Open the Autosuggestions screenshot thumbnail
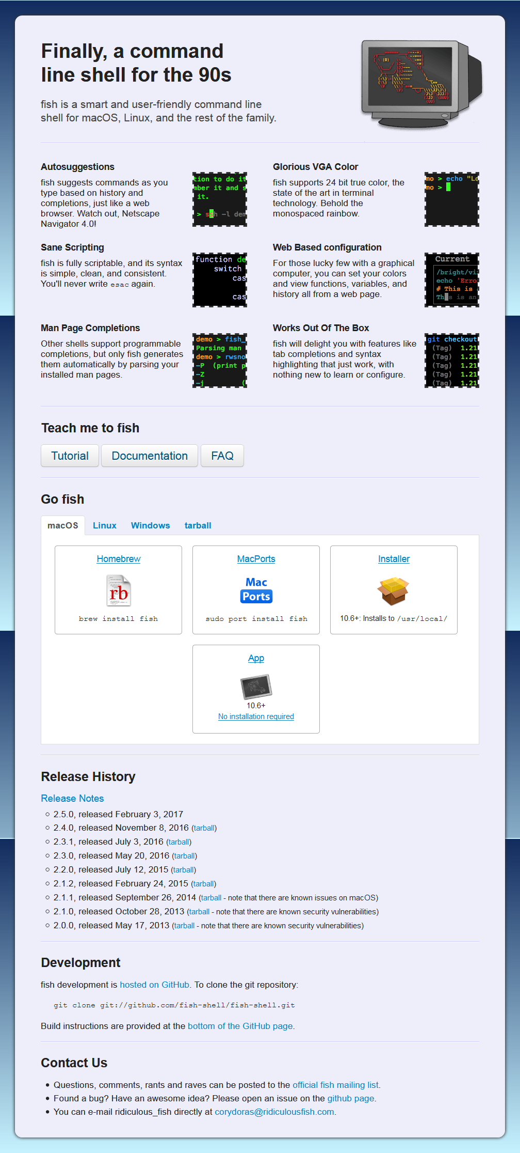 (220, 199)
